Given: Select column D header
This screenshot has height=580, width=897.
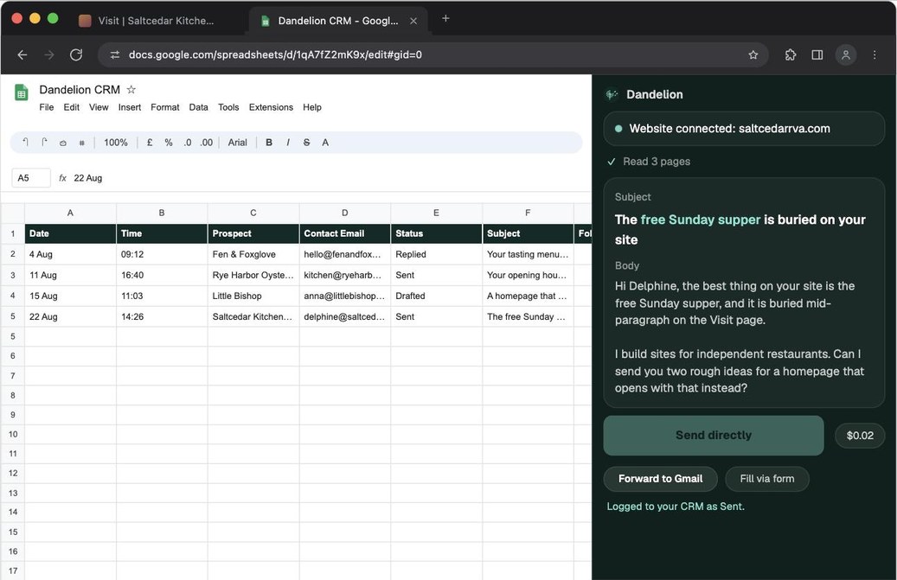Looking at the screenshot, I should (345, 213).
